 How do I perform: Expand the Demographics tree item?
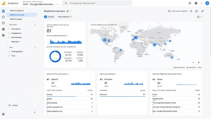pyautogui.click(x=9, y=52)
